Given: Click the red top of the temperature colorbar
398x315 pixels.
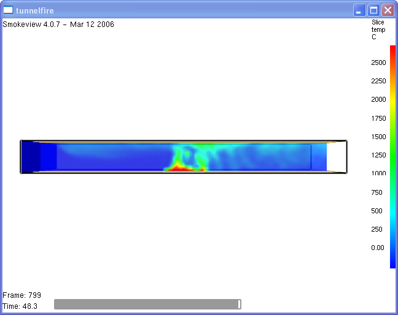Looking at the screenshot, I should coord(392,50).
